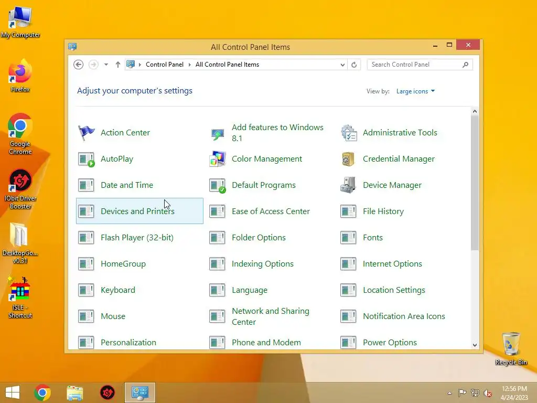Open recent locations dropdown arrow
The height and width of the screenshot is (403, 537).
106,65
